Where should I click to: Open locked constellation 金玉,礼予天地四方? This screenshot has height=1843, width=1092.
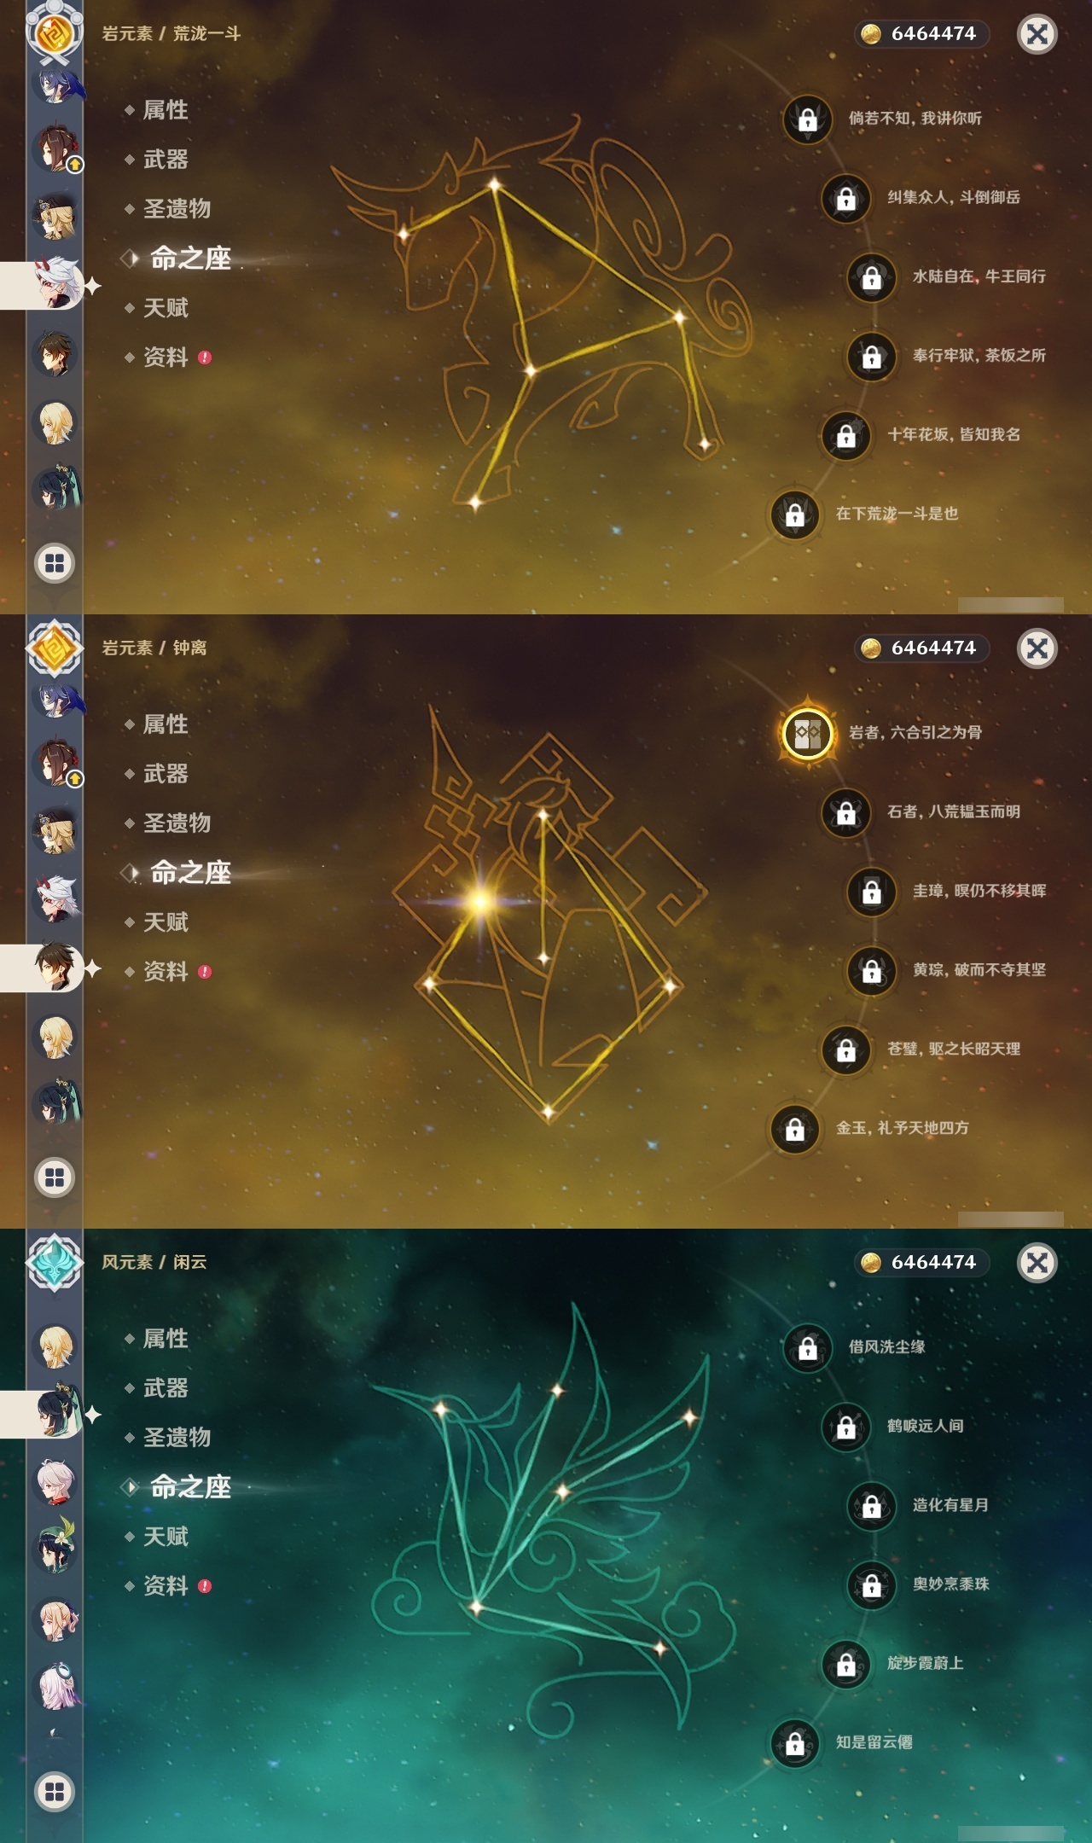795,1129
